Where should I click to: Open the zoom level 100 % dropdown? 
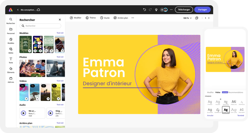[187, 18]
